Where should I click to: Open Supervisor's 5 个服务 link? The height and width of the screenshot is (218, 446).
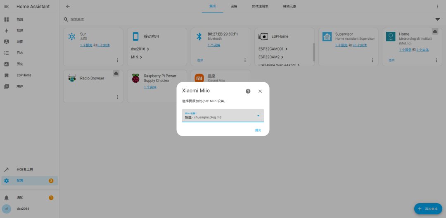(342, 46)
